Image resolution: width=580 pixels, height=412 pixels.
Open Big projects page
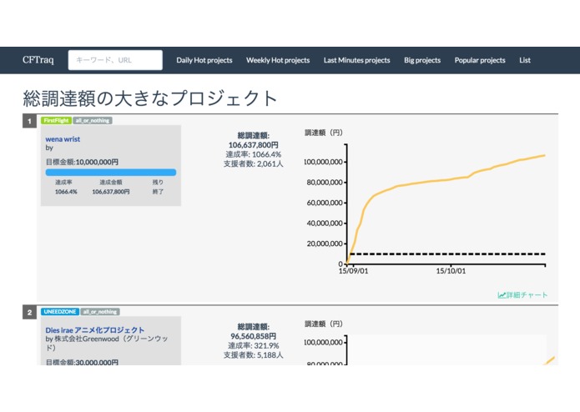click(422, 60)
